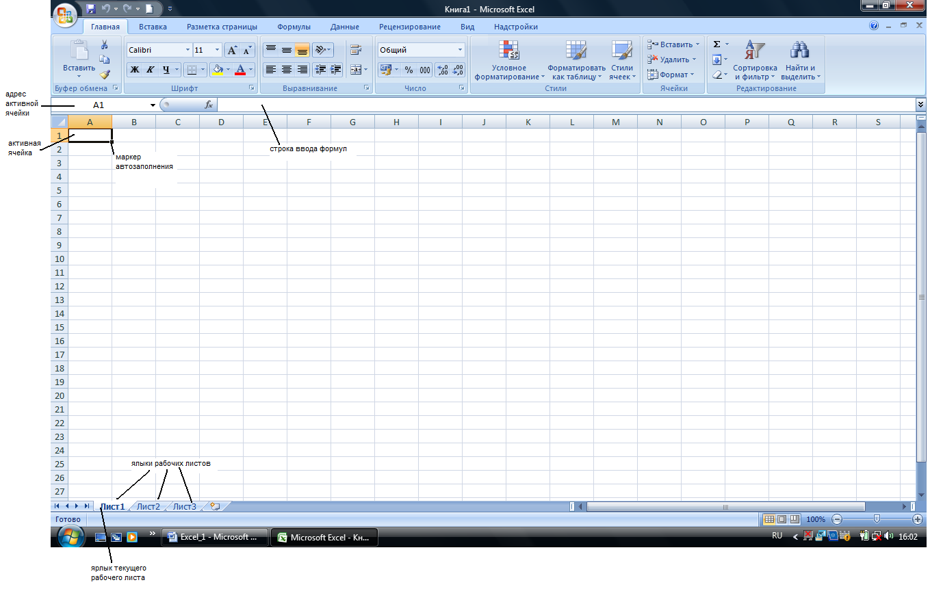Create new document from Quick Access Toolbar
The width and height of the screenshot is (930, 589).
(149, 10)
